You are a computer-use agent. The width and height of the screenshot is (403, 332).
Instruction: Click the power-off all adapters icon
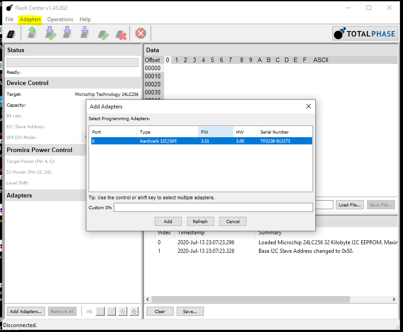(x=134, y=311)
